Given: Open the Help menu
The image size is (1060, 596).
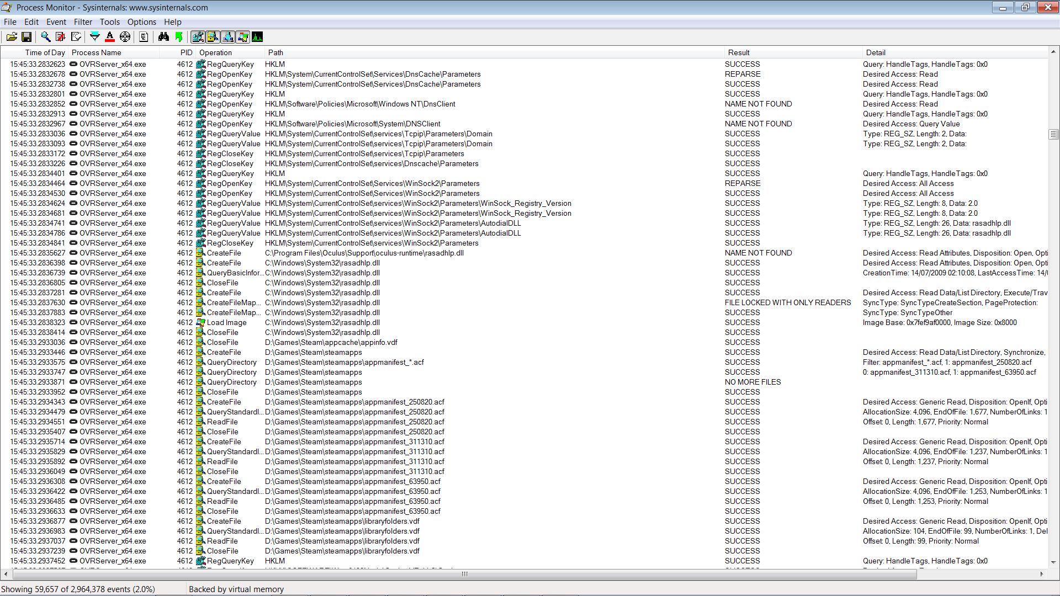Looking at the screenshot, I should (x=173, y=22).
